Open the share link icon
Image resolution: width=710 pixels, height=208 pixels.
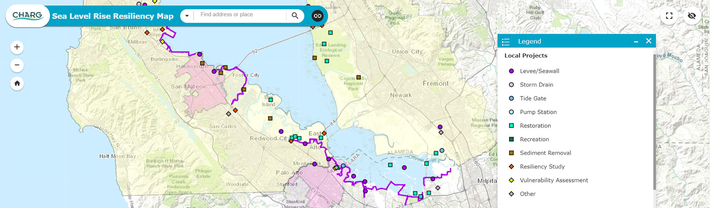pos(317,16)
